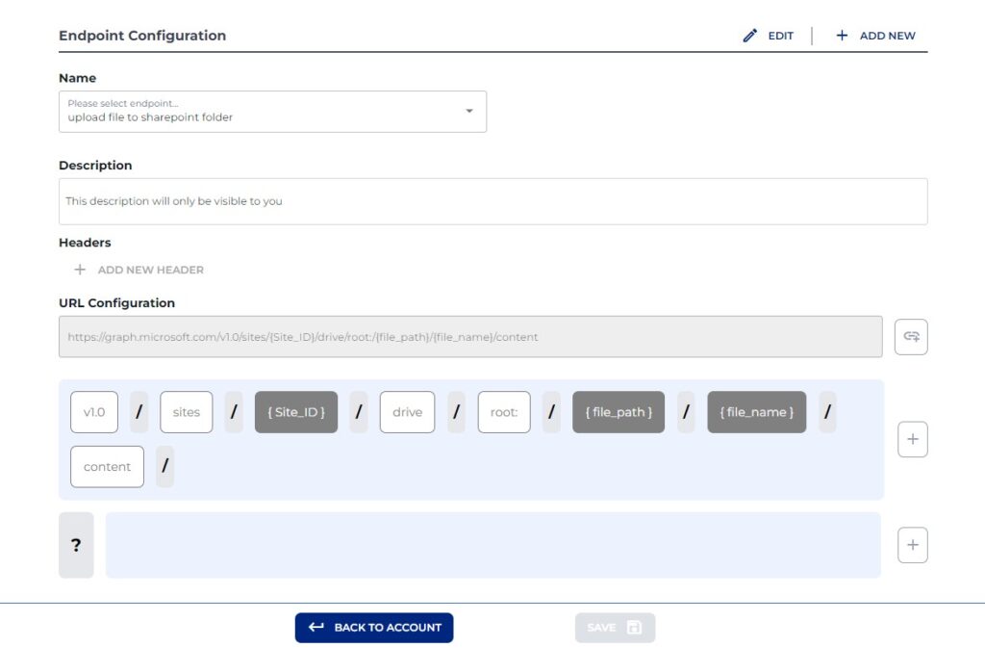Select the content URL segment
985x648 pixels.
(107, 466)
